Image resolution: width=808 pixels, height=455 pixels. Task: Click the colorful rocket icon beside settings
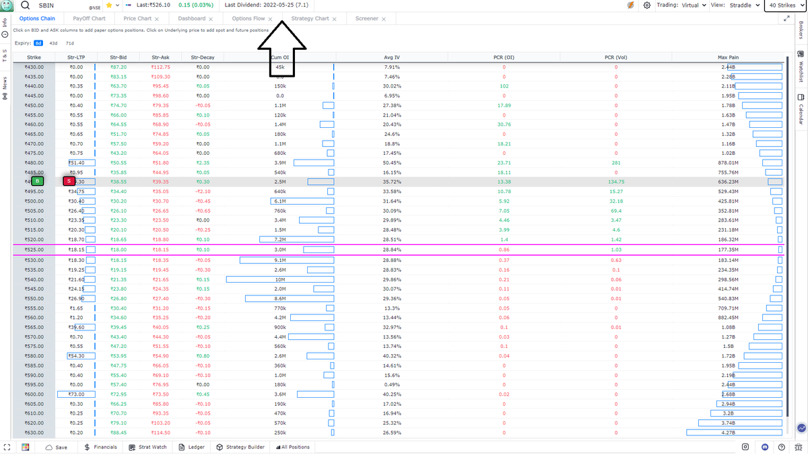point(630,5)
